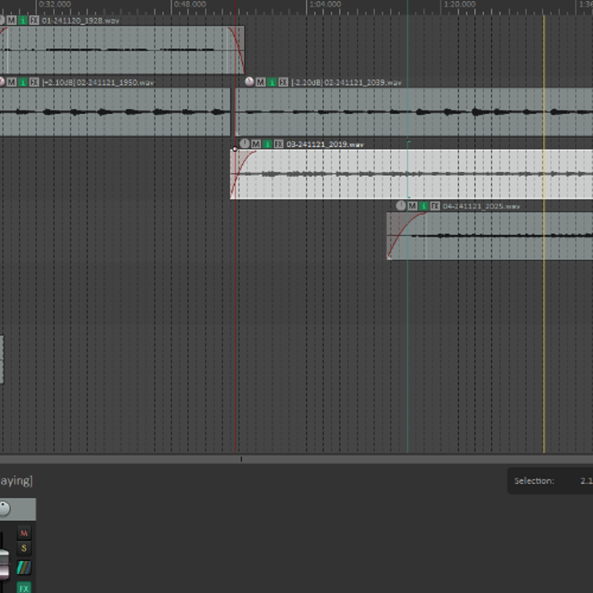Click the green take indicator on 02-241121_1950.wav
Screen dimensions: 593x593
tap(23, 82)
